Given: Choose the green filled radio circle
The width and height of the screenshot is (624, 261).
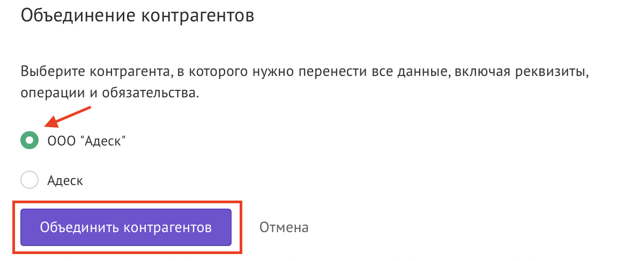Looking at the screenshot, I should point(29,140).
